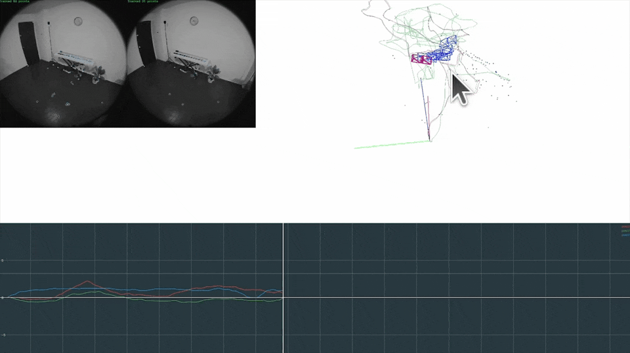
Task: Click the red curve's peak in the plot
Action: [87, 281]
